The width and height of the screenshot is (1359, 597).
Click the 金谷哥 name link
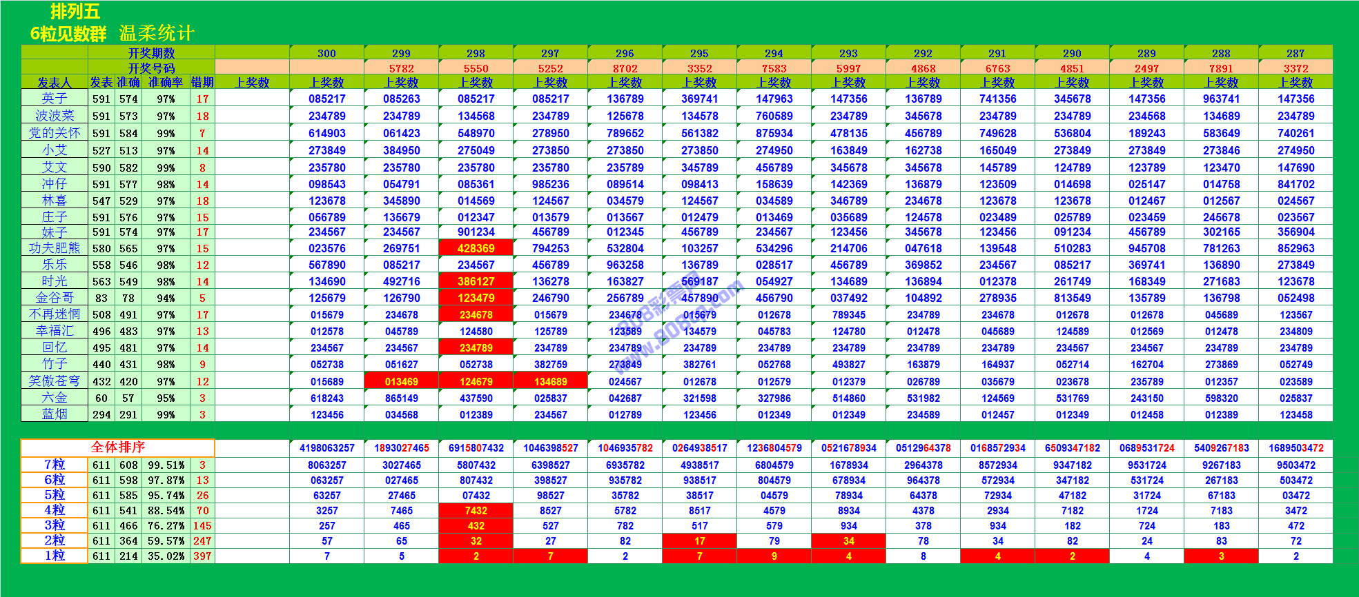(55, 298)
